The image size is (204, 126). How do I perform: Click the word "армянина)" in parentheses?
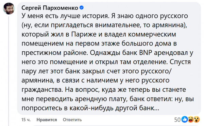169,25
